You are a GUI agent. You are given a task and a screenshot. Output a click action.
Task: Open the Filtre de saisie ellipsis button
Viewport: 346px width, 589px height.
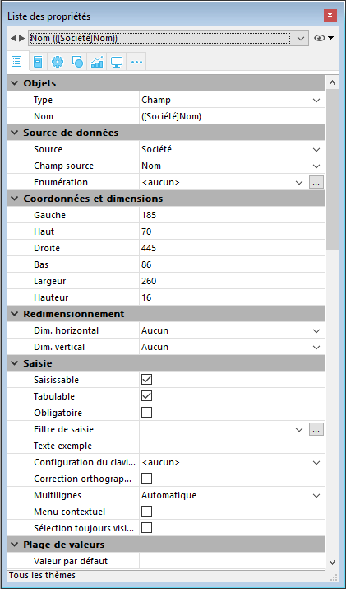316,429
